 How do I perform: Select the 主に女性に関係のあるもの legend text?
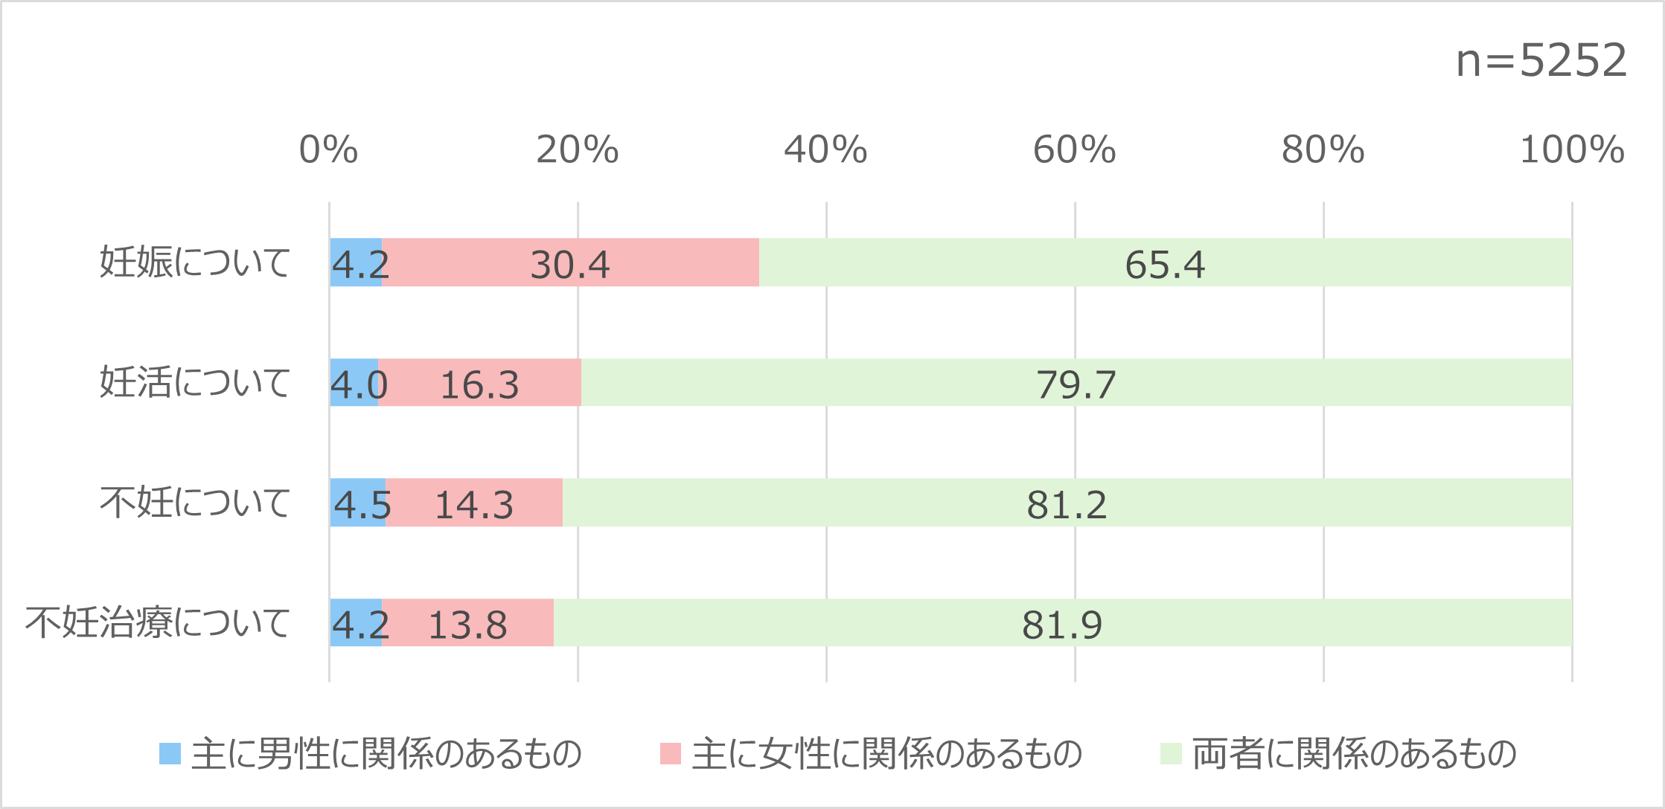tap(887, 754)
